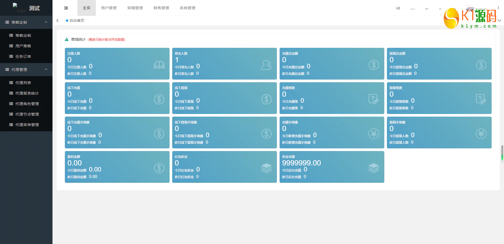Click the warning triangle icon beside 商城统计

(67, 39)
